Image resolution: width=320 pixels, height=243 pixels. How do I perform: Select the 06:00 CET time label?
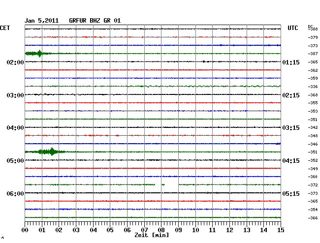tap(15, 193)
